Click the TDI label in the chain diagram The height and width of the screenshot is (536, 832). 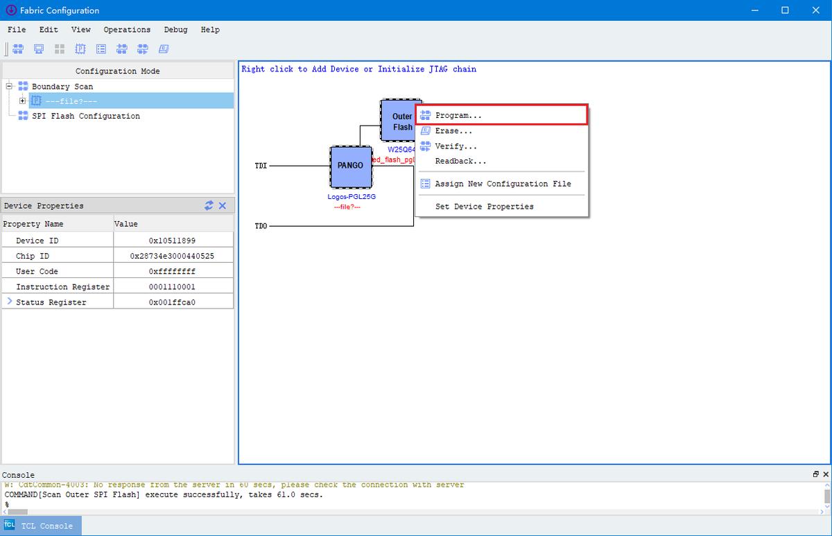(x=261, y=166)
